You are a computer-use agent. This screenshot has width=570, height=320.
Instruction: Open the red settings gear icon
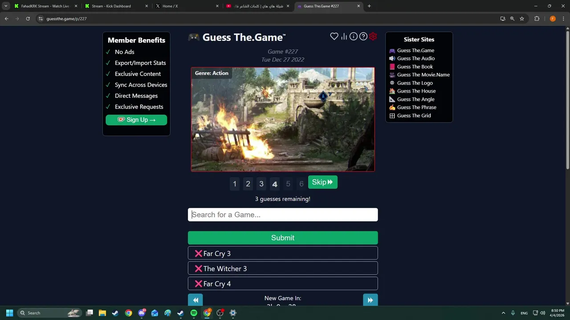pyautogui.click(x=373, y=36)
